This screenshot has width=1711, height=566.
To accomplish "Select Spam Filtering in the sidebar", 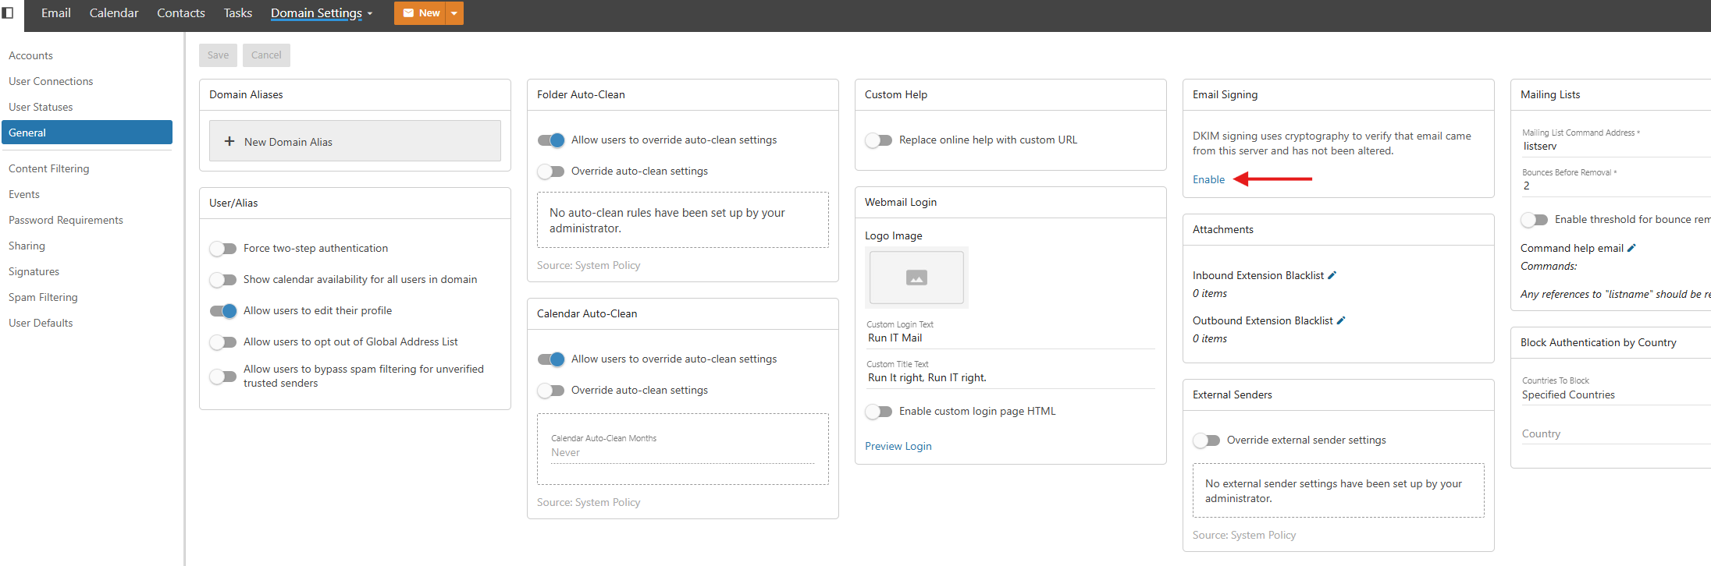I will click(43, 297).
